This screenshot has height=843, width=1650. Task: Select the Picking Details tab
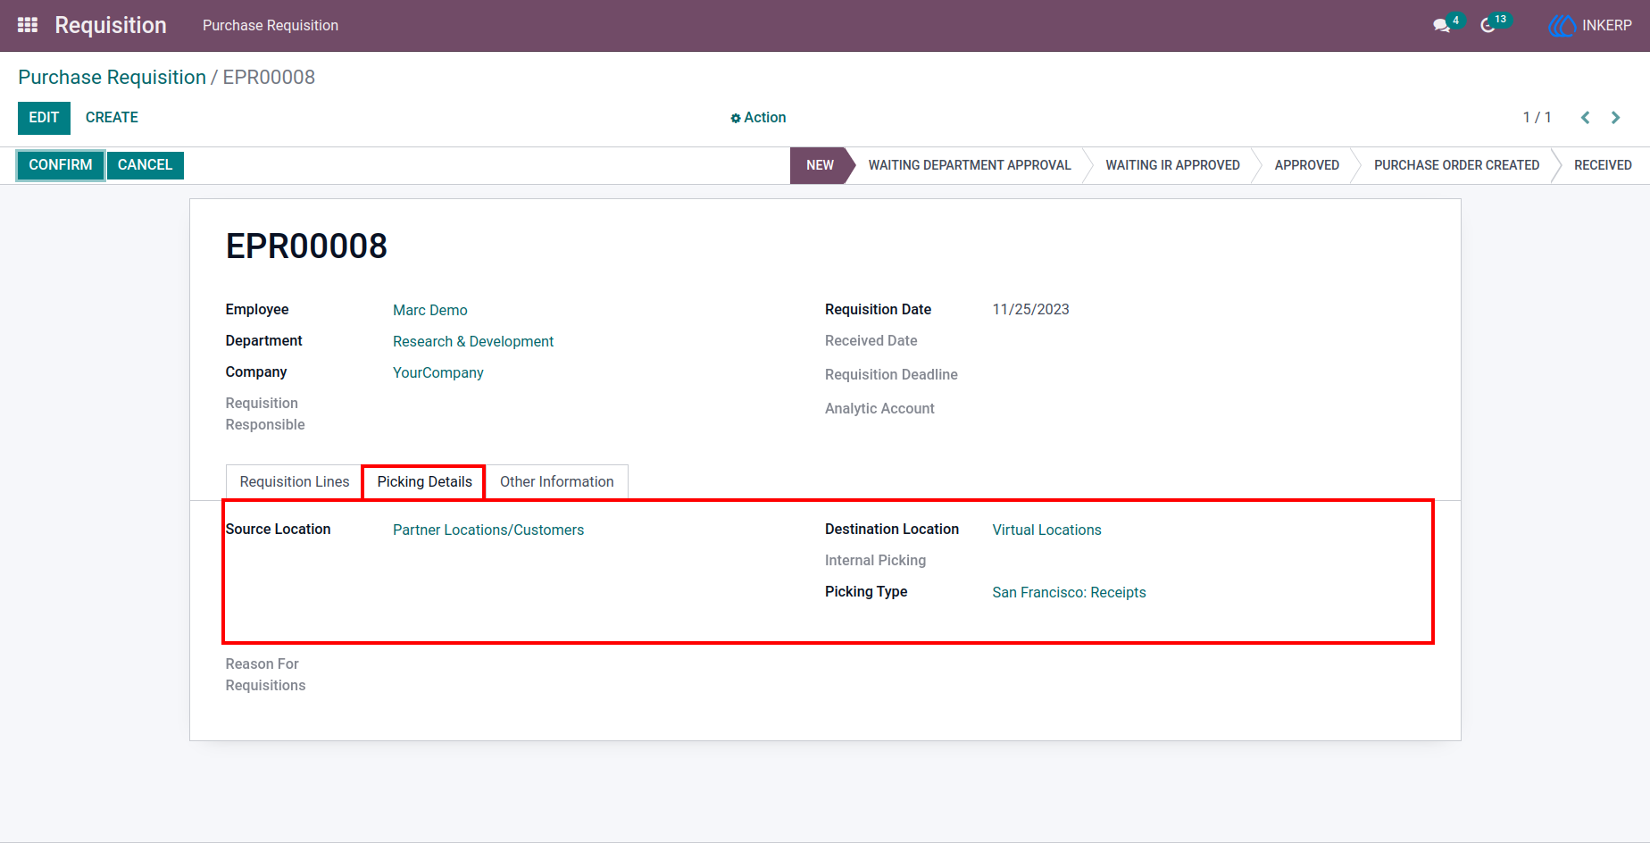coord(424,481)
